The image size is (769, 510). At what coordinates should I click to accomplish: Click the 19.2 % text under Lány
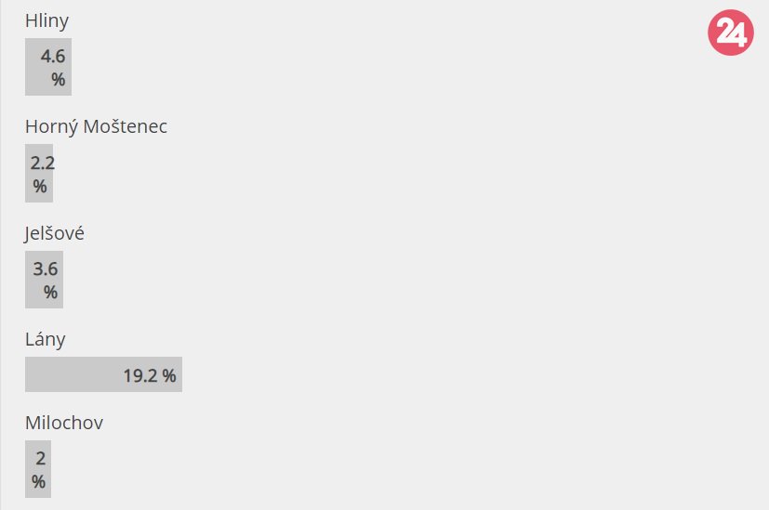[x=149, y=375]
